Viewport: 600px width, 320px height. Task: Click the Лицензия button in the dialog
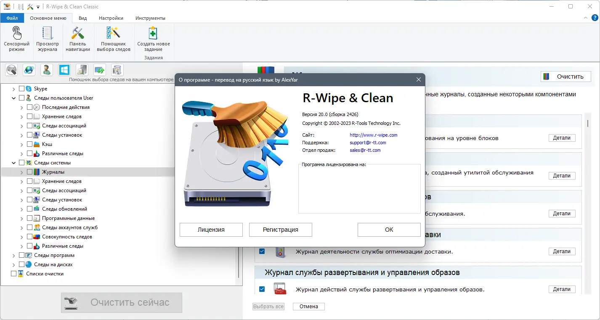(x=211, y=230)
